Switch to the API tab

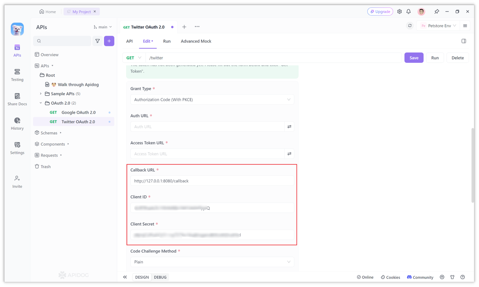pos(129,41)
